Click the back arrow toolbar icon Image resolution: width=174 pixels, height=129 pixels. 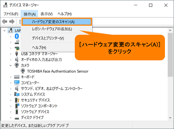[x=5, y=21]
